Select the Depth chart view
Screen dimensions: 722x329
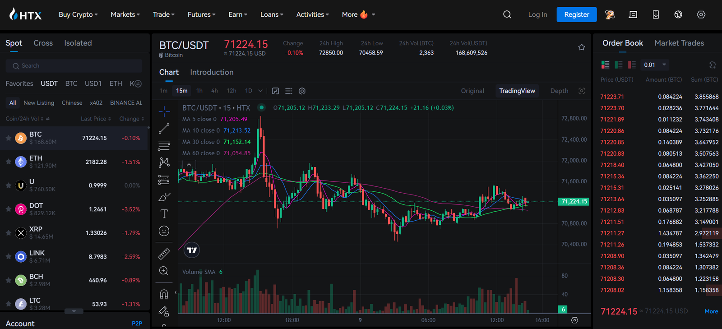point(559,91)
